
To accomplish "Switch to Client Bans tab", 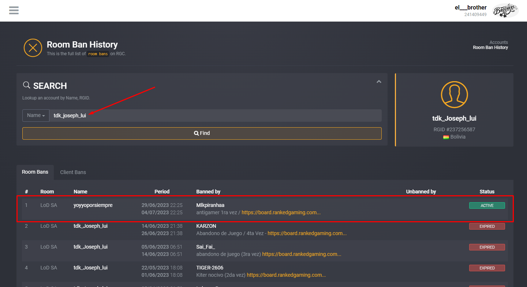I will pos(73,172).
